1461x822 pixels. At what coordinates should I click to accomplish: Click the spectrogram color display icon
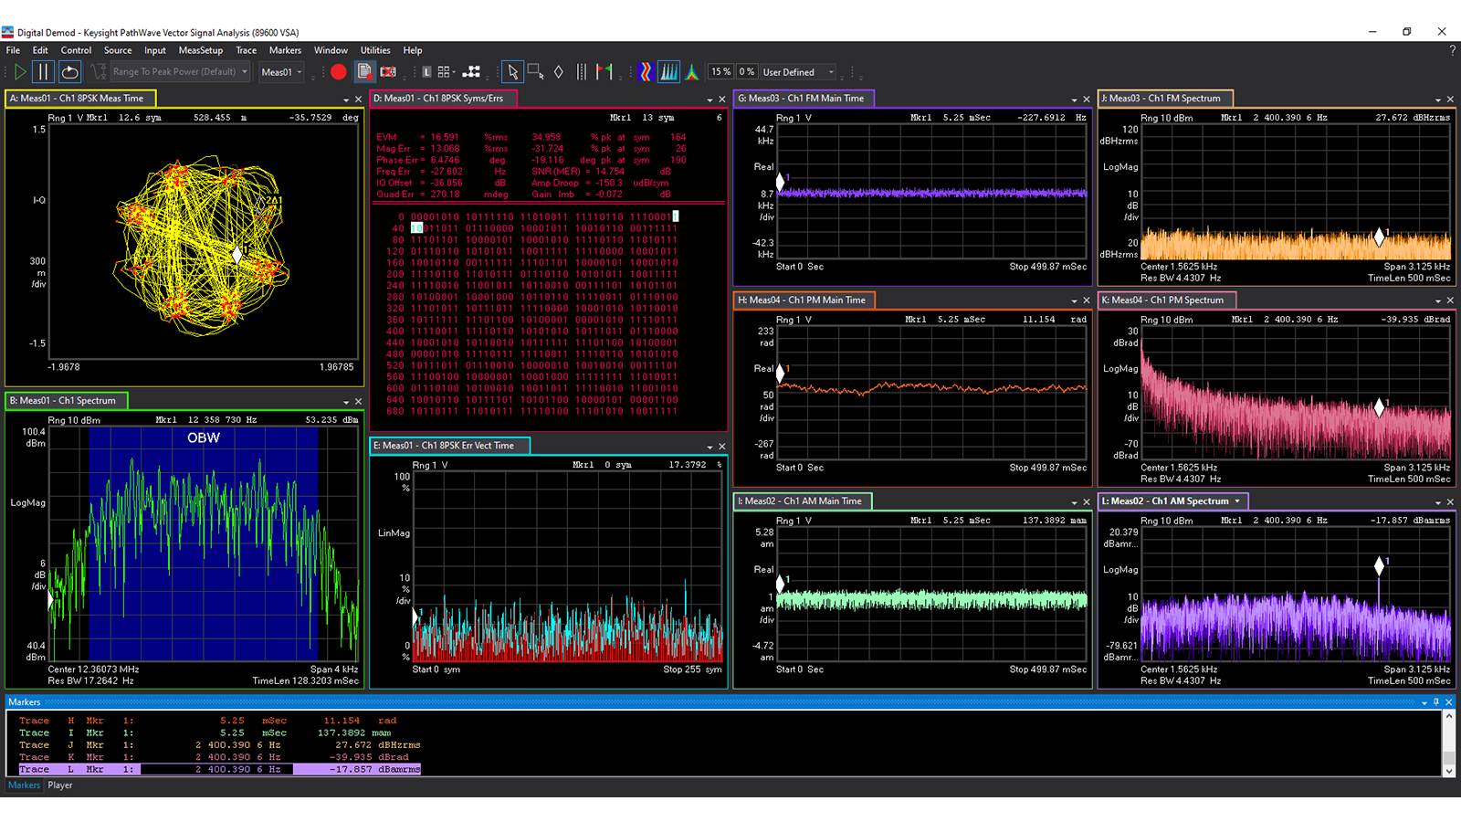(646, 72)
